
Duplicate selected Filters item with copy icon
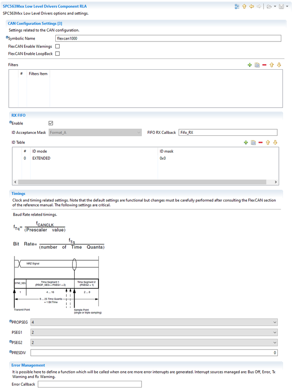point(257,65)
